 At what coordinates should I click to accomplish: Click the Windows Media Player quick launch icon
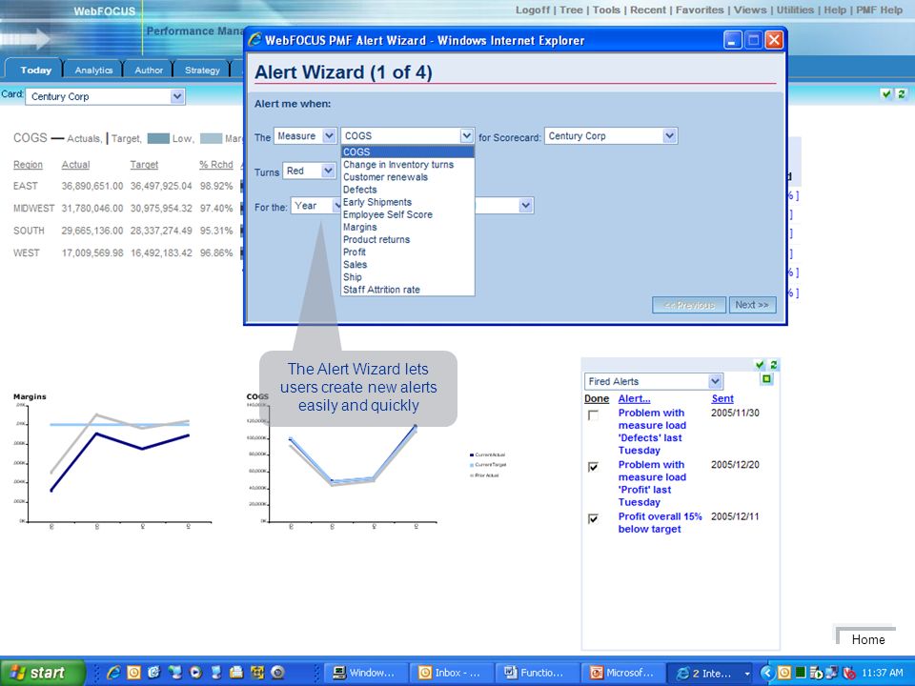point(195,673)
